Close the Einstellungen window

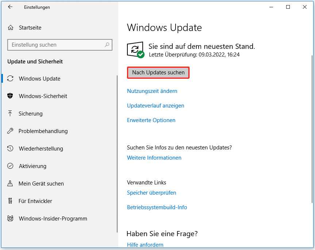point(304,7)
